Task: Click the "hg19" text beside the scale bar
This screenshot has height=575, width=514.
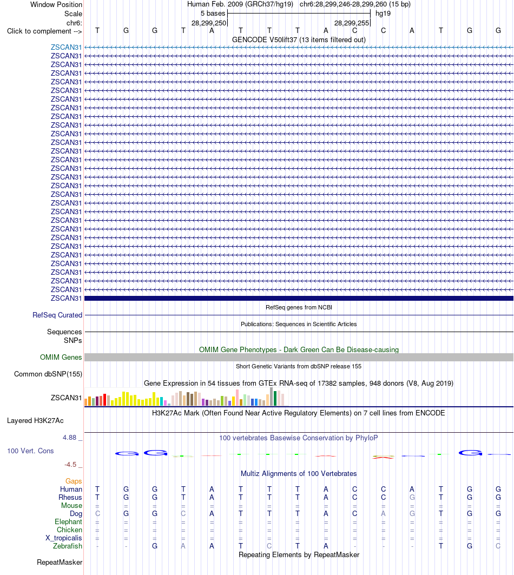Action: 383,14
